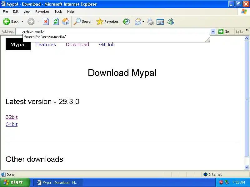Expand the Links toolbar chevron
Viewport: 250px width, 187px height.
click(247, 30)
